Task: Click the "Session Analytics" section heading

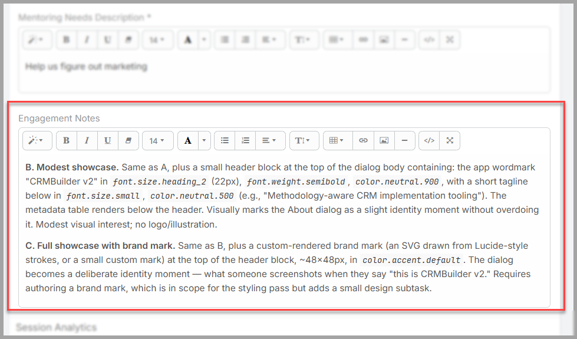Action: click(57, 327)
